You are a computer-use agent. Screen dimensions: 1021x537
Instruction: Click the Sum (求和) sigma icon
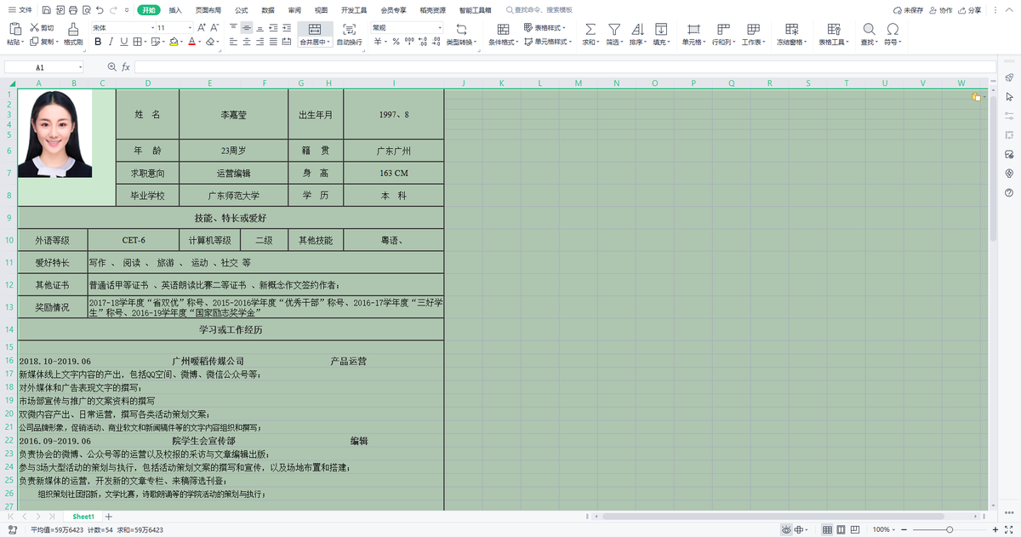590,29
